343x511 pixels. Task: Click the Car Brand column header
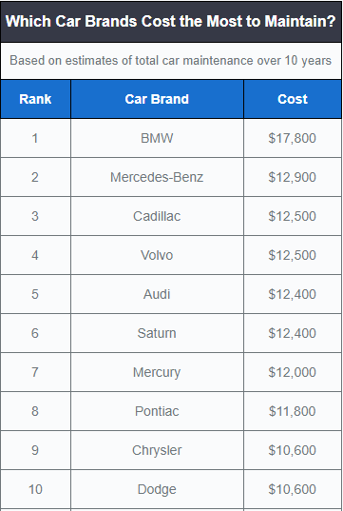coord(157,99)
